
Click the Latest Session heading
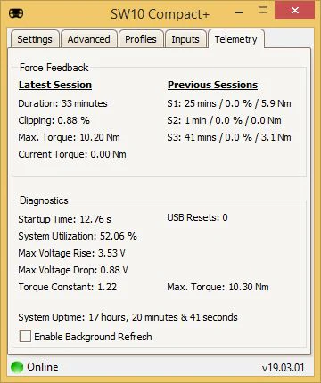point(55,85)
